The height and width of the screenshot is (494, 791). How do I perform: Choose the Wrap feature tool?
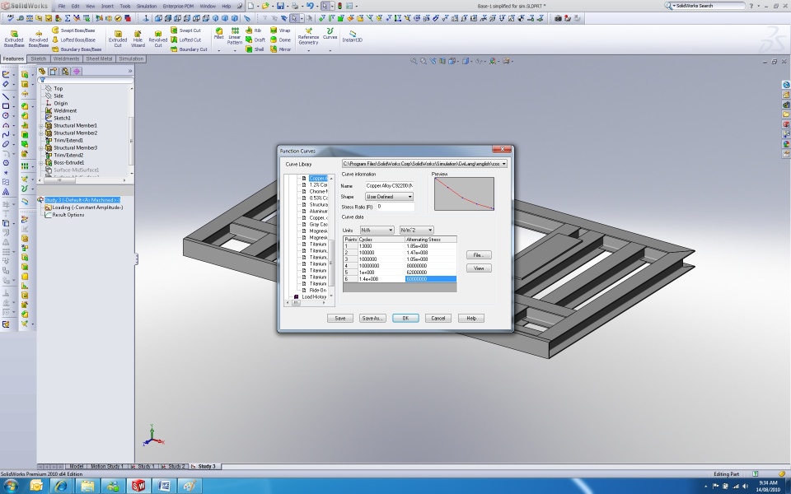coord(280,30)
